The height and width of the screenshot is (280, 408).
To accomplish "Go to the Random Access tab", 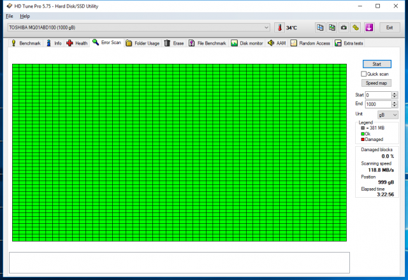I will (x=310, y=43).
